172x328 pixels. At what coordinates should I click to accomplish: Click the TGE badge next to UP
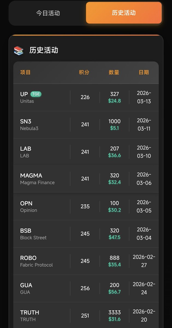pos(36,94)
